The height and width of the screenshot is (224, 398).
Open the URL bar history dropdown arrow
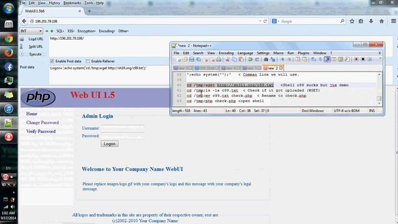coord(260,21)
